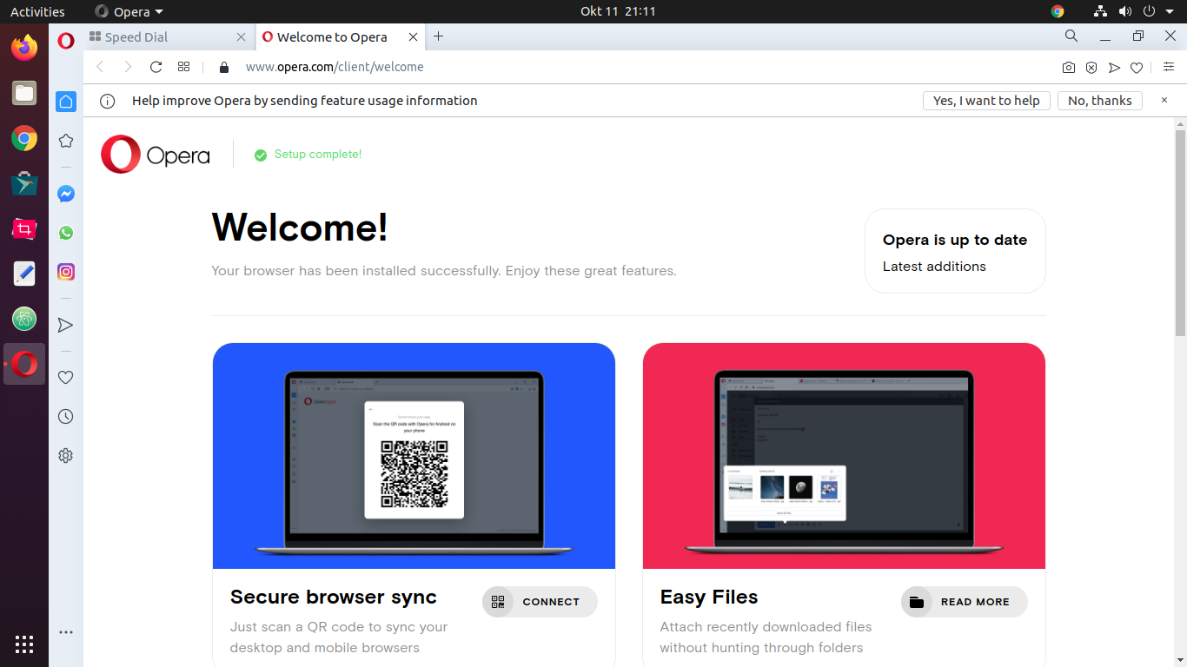Open heart bookmarks panel in sidebar
The image size is (1187, 667).
tap(66, 378)
